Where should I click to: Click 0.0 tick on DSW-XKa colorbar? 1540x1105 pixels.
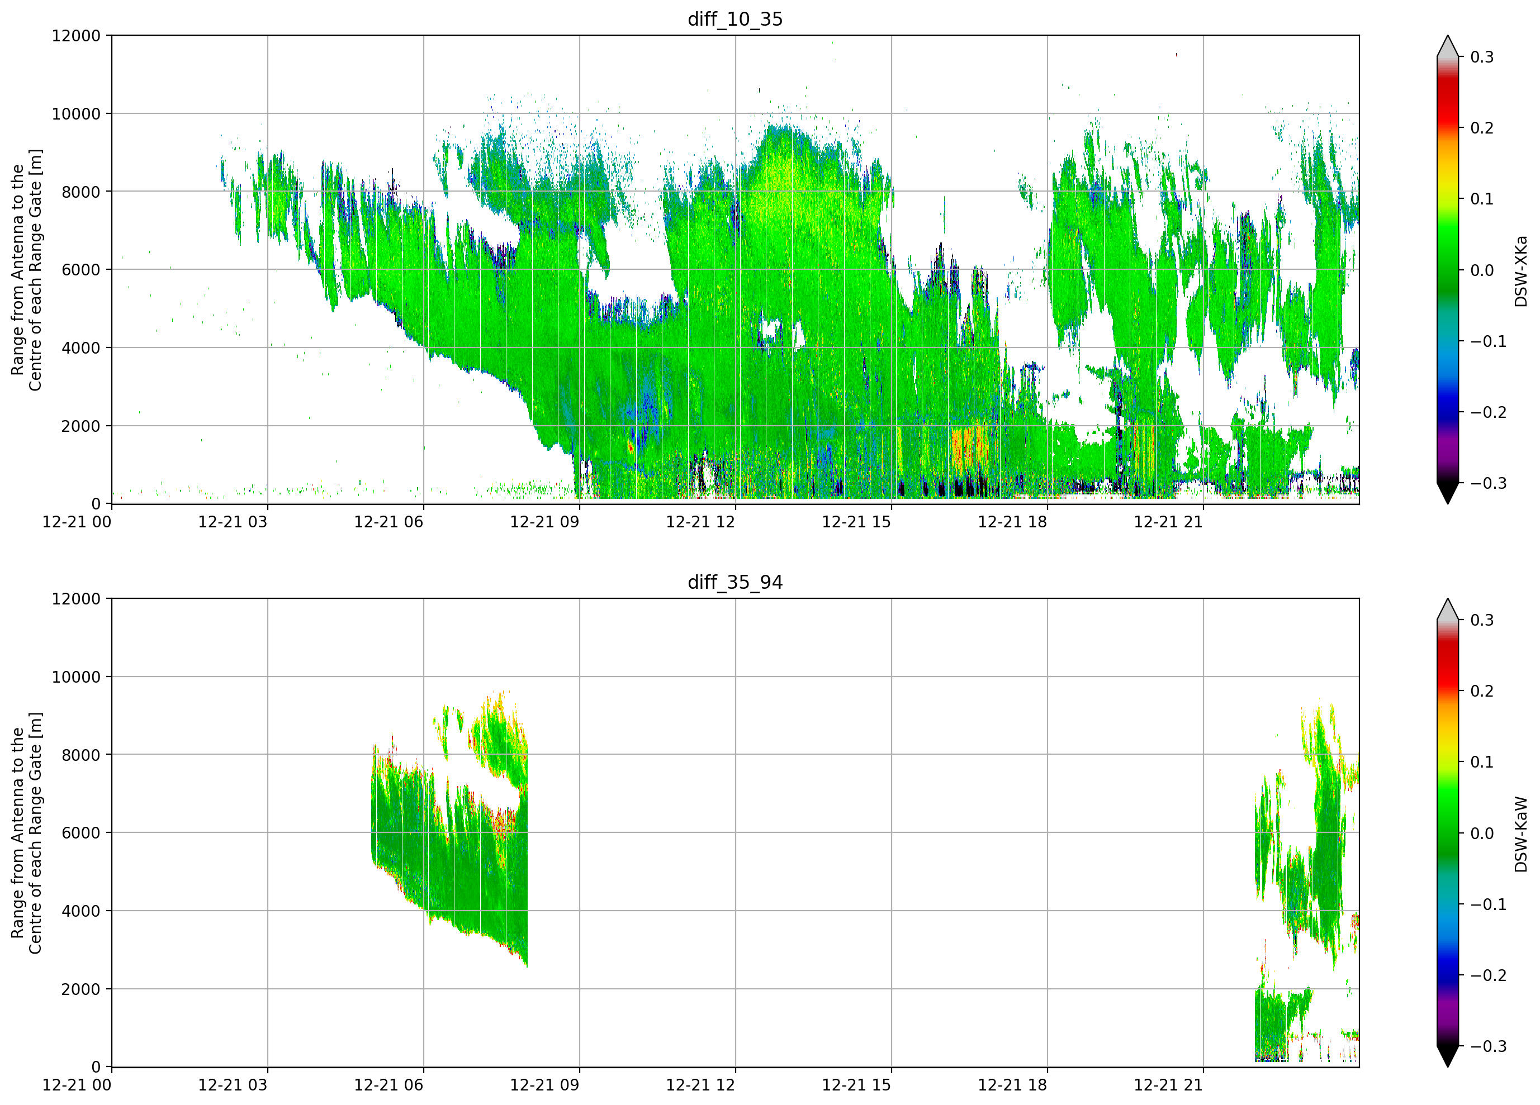1482,271
